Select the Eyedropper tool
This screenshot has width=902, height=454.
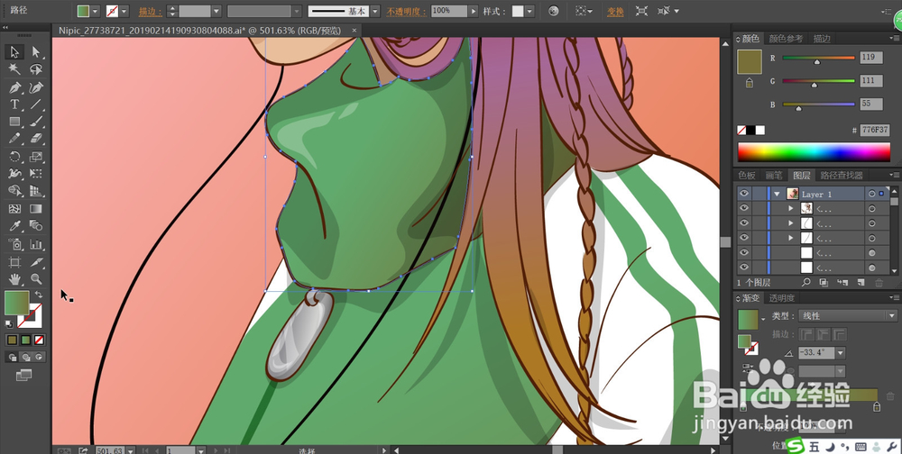(x=14, y=226)
